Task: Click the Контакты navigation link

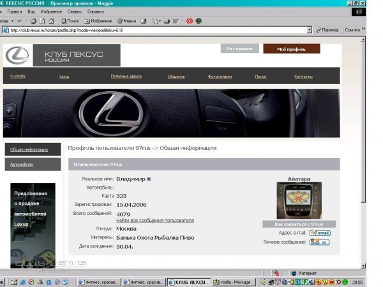Action: 303,77
